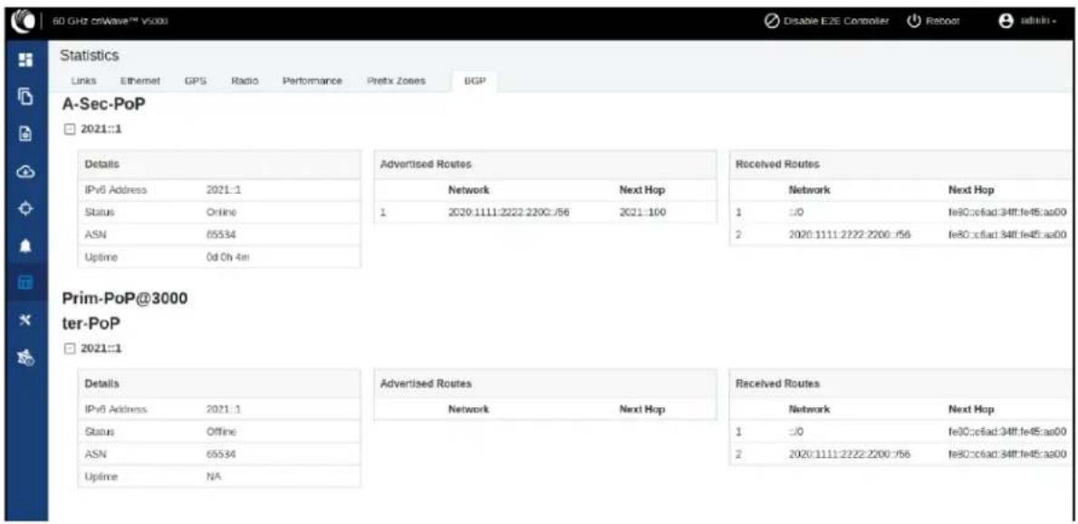The width and height of the screenshot is (1078, 524).
Task: Click the ::/0 received route under A-Sec-PoP
Action: [797, 212]
